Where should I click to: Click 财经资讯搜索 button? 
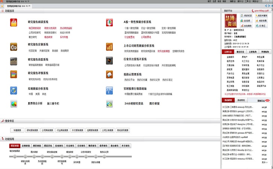(x=123, y=130)
